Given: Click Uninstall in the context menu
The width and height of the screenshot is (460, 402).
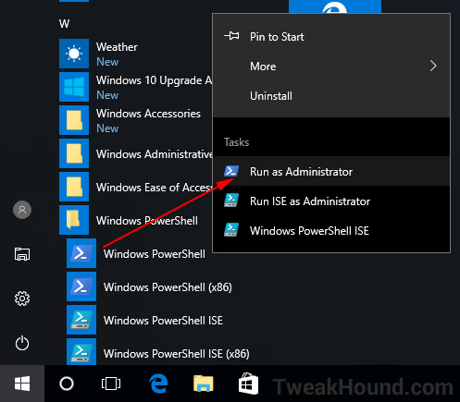Looking at the screenshot, I should [331, 96].
